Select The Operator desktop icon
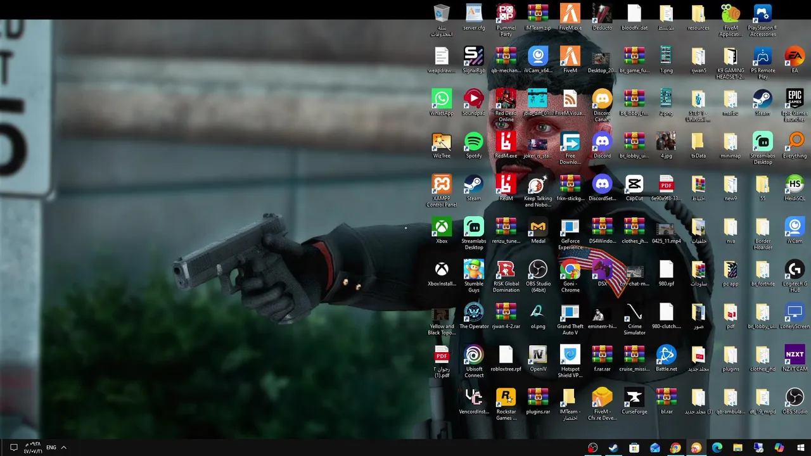This screenshot has height=456, width=811. coord(474,315)
